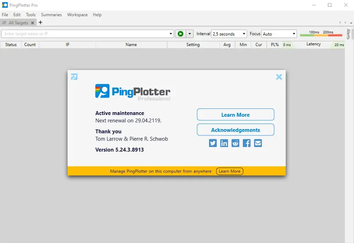This screenshot has height=243, width=354.
Task: Click the Latency column header
Action: (x=314, y=44)
